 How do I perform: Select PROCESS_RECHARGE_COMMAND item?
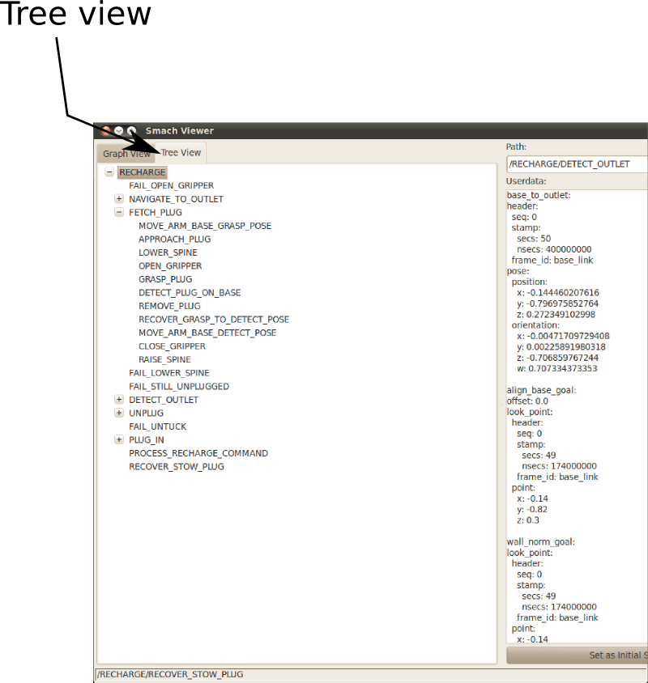click(x=198, y=453)
